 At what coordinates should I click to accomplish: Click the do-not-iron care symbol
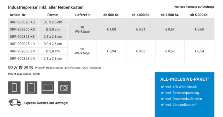[26, 68]
